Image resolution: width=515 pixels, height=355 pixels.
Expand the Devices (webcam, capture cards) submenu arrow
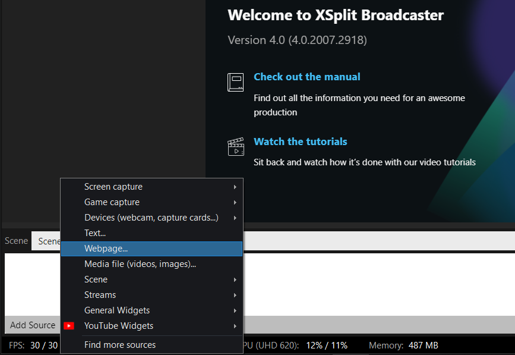point(235,218)
